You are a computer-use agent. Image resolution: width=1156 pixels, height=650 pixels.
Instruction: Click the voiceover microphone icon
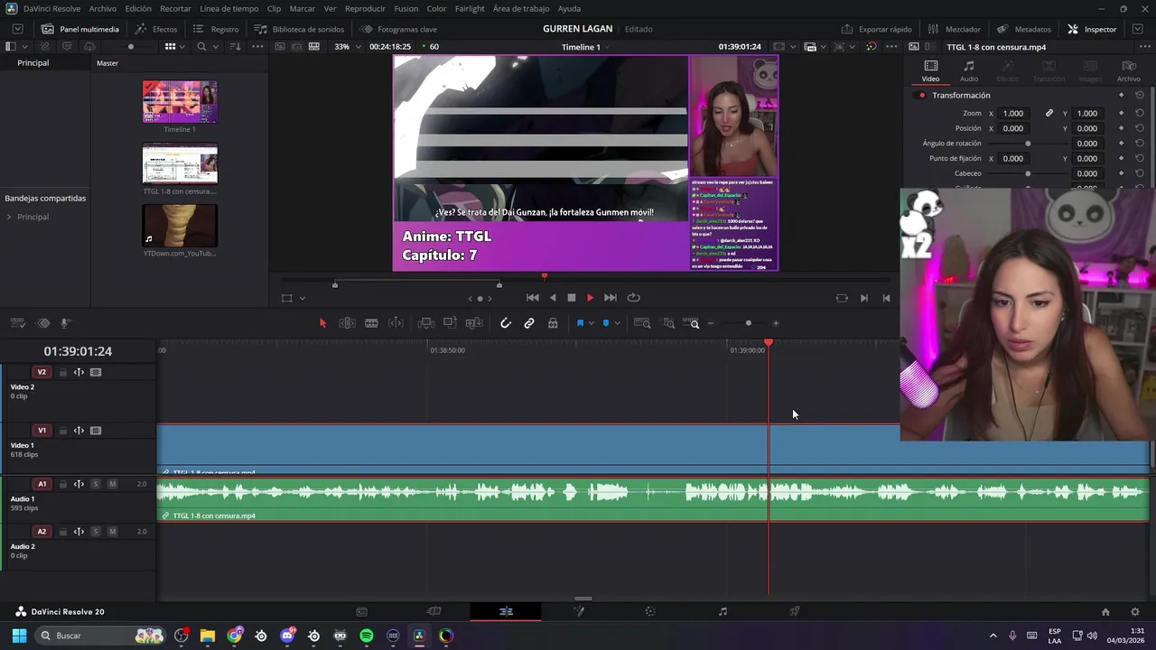(x=65, y=323)
